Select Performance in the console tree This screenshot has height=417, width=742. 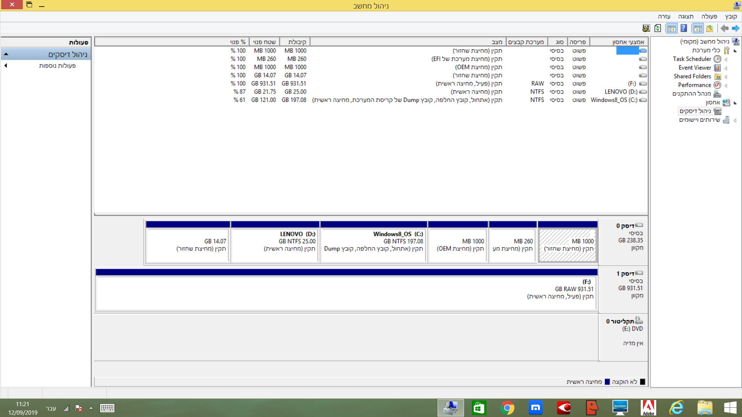694,85
